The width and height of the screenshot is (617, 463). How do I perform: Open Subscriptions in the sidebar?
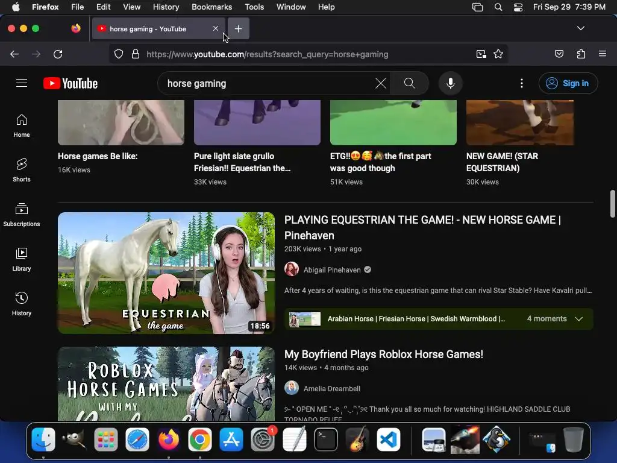22,215
